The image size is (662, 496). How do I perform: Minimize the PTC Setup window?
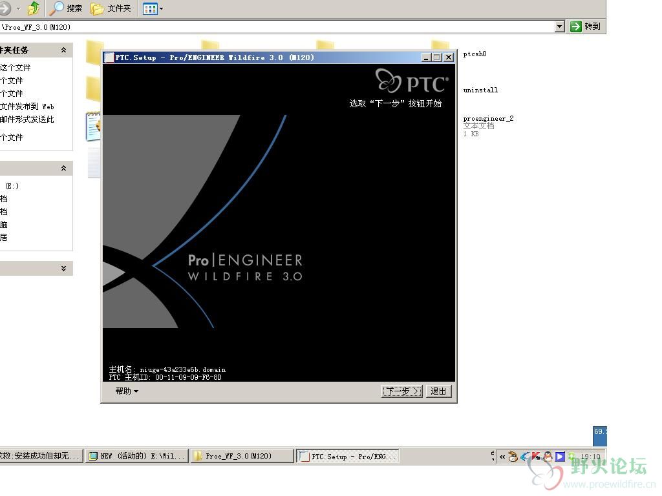point(426,57)
